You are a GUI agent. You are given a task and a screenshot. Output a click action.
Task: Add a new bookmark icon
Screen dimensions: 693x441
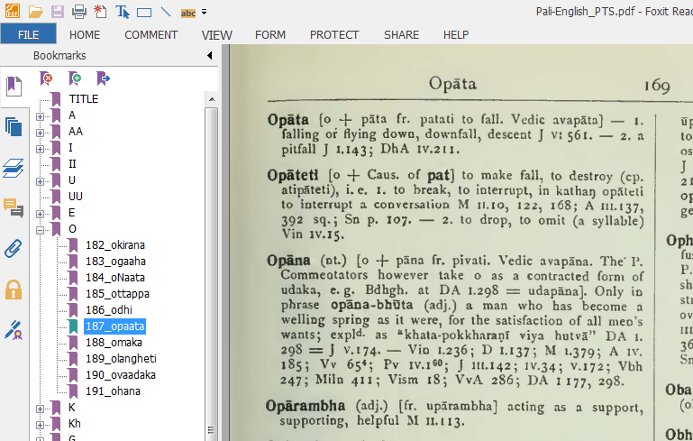(75, 78)
